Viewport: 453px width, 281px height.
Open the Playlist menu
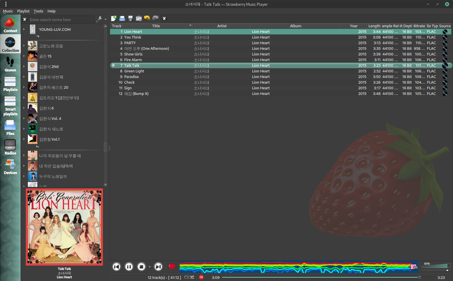pos(23,11)
